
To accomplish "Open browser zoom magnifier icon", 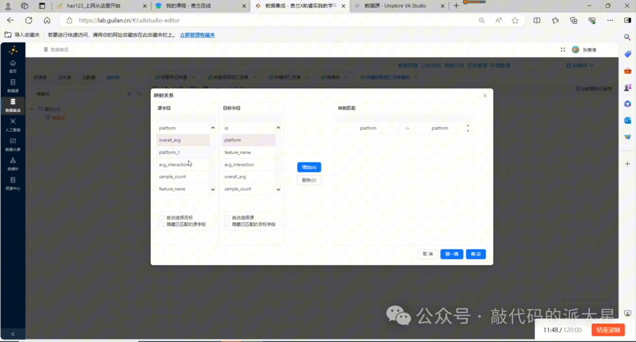I will 482,20.
